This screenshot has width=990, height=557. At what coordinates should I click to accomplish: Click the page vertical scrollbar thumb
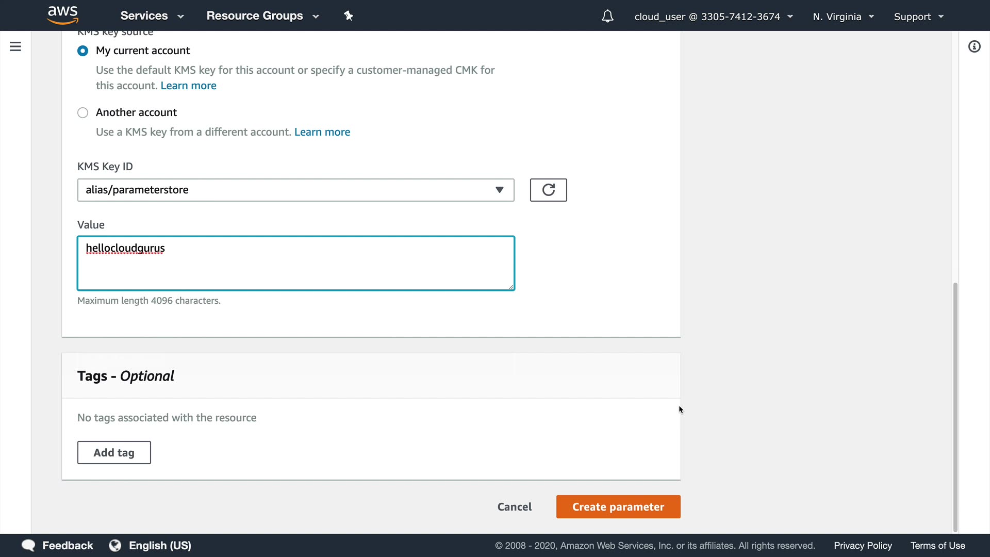point(955,406)
